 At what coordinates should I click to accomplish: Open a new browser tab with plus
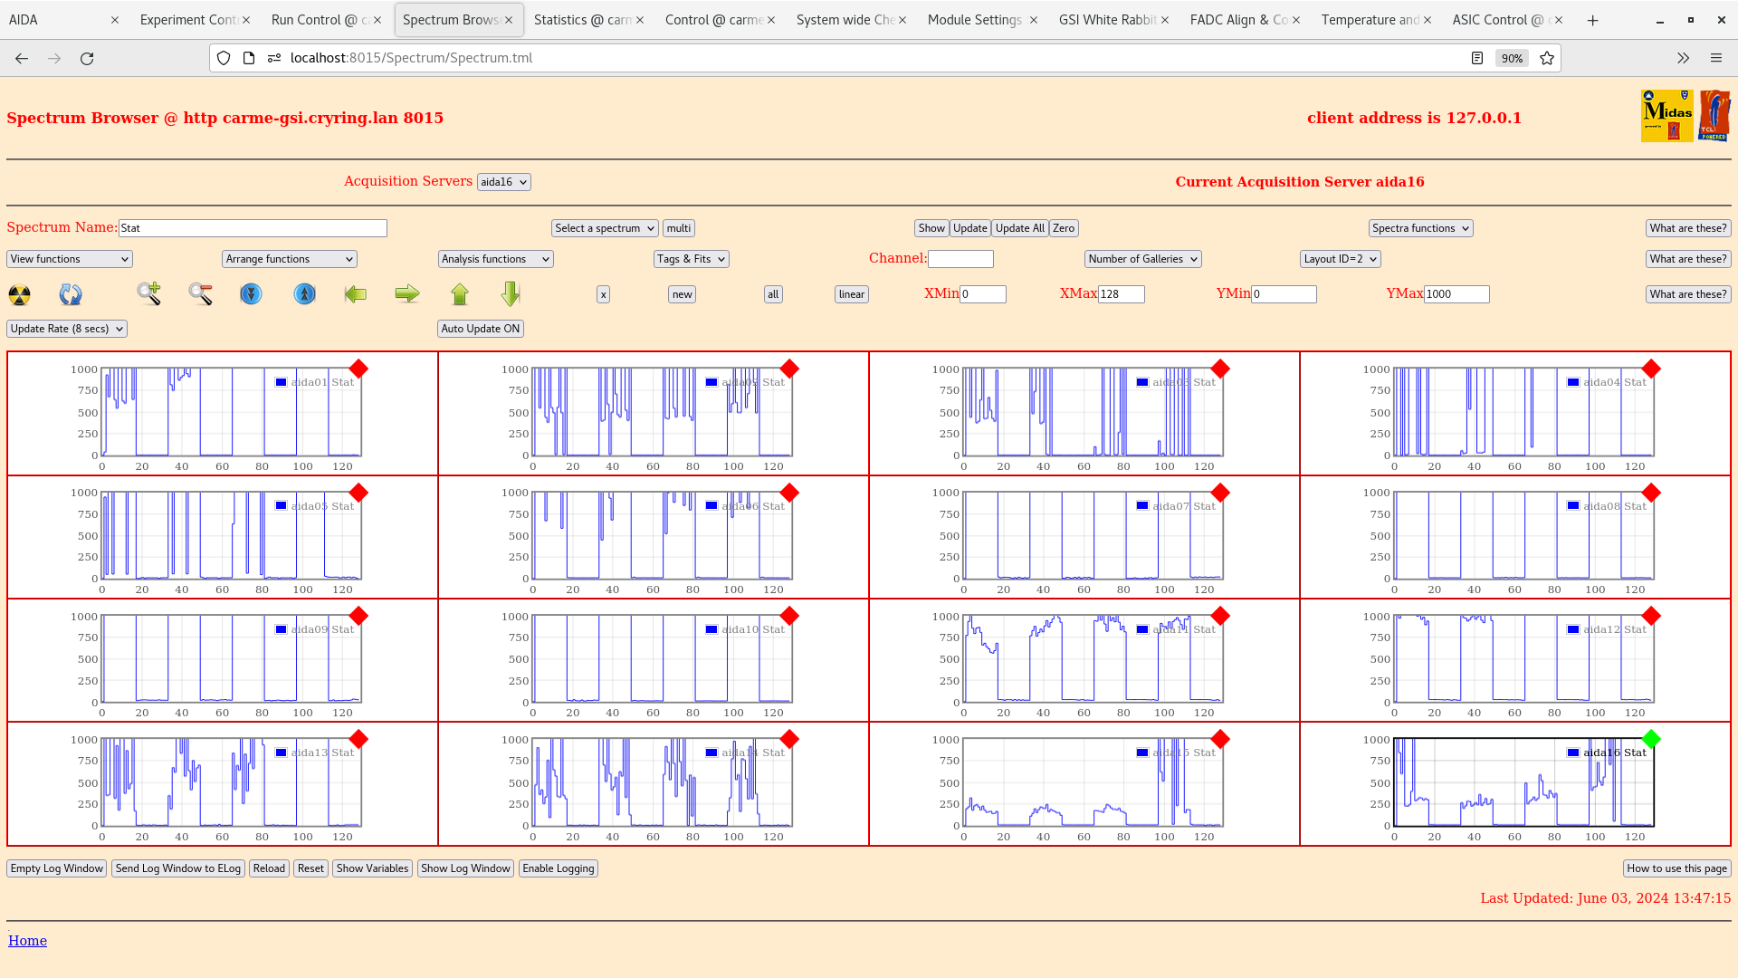coord(1592,20)
